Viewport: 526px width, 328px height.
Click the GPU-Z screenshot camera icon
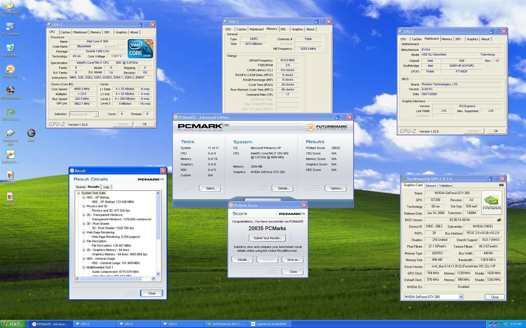tap(501, 185)
